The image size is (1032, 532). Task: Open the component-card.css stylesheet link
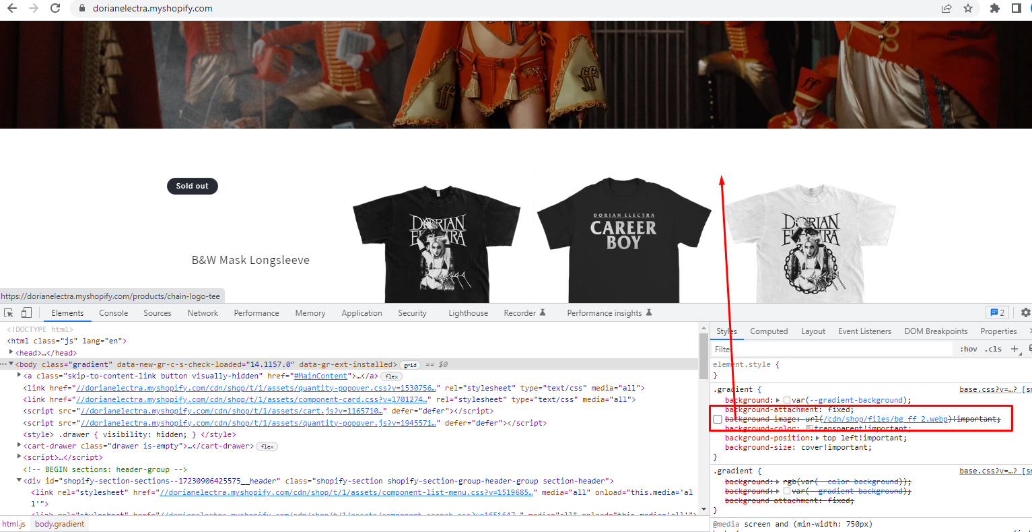pyautogui.click(x=252, y=399)
